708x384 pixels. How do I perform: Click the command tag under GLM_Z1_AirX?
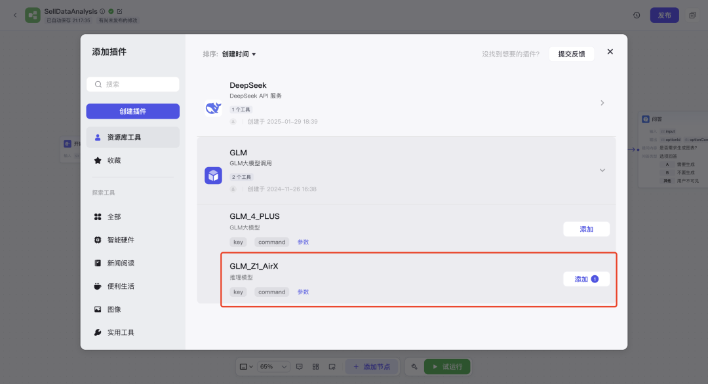(x=272, y=292)
